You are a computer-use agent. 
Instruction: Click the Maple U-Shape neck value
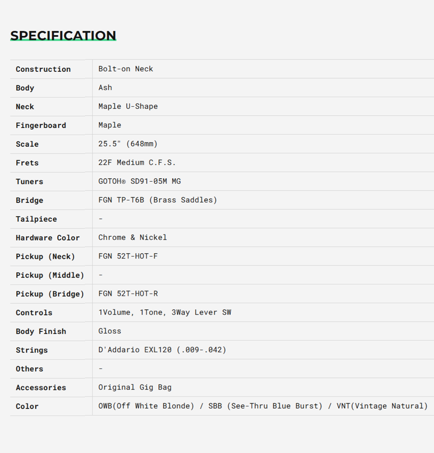128,106
